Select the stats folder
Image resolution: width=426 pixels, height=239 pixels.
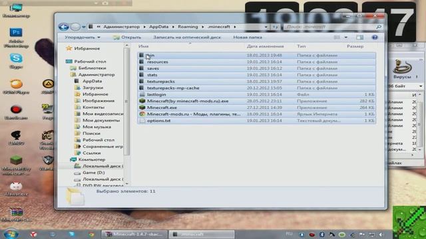[257, 75]
